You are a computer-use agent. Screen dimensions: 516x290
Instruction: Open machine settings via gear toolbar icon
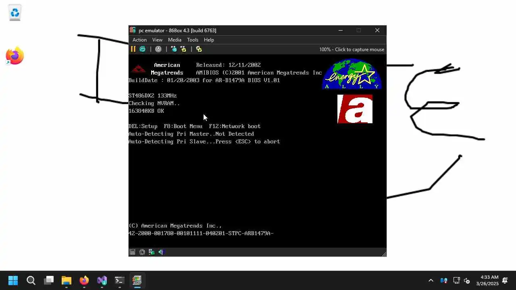[x=199, y=49]
